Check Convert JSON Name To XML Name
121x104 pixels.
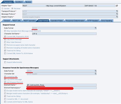point(5,102)
